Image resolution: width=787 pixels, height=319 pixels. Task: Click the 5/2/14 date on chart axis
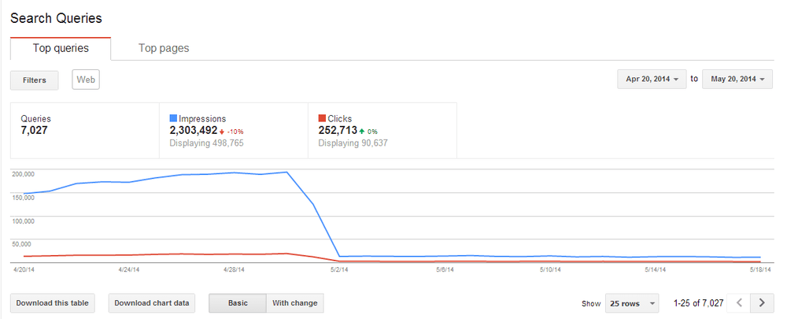(340, 269)
